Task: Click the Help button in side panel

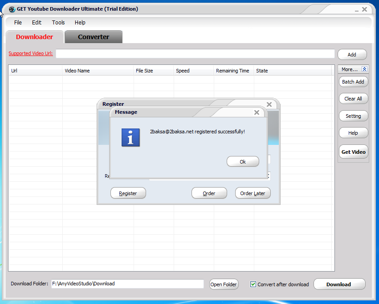Action: (353, 133)
